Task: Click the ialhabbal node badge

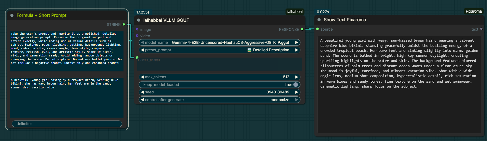Action: (x=295, y=12)
